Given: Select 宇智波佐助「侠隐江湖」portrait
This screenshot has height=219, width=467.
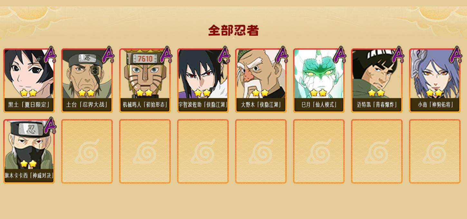Looking at the screenshot, I should (x=203, y=81).
